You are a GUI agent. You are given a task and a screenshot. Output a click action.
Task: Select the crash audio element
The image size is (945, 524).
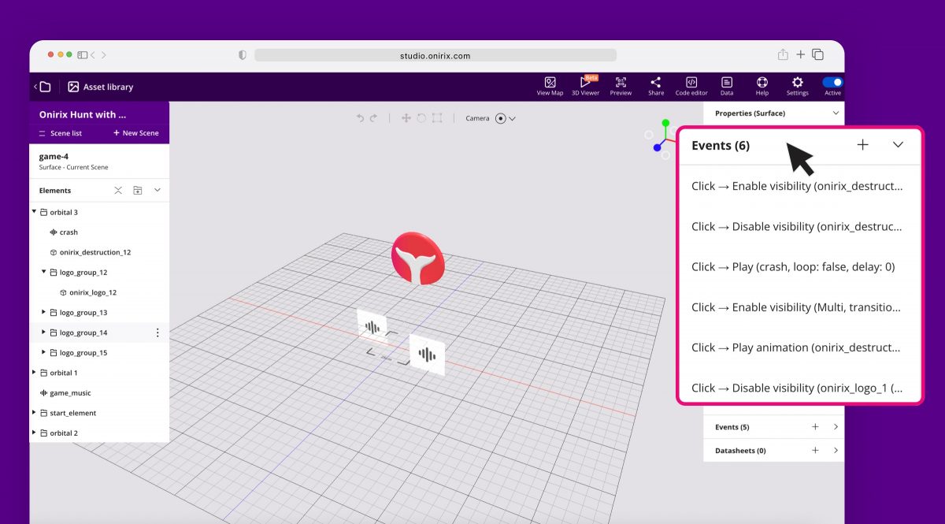68,232
